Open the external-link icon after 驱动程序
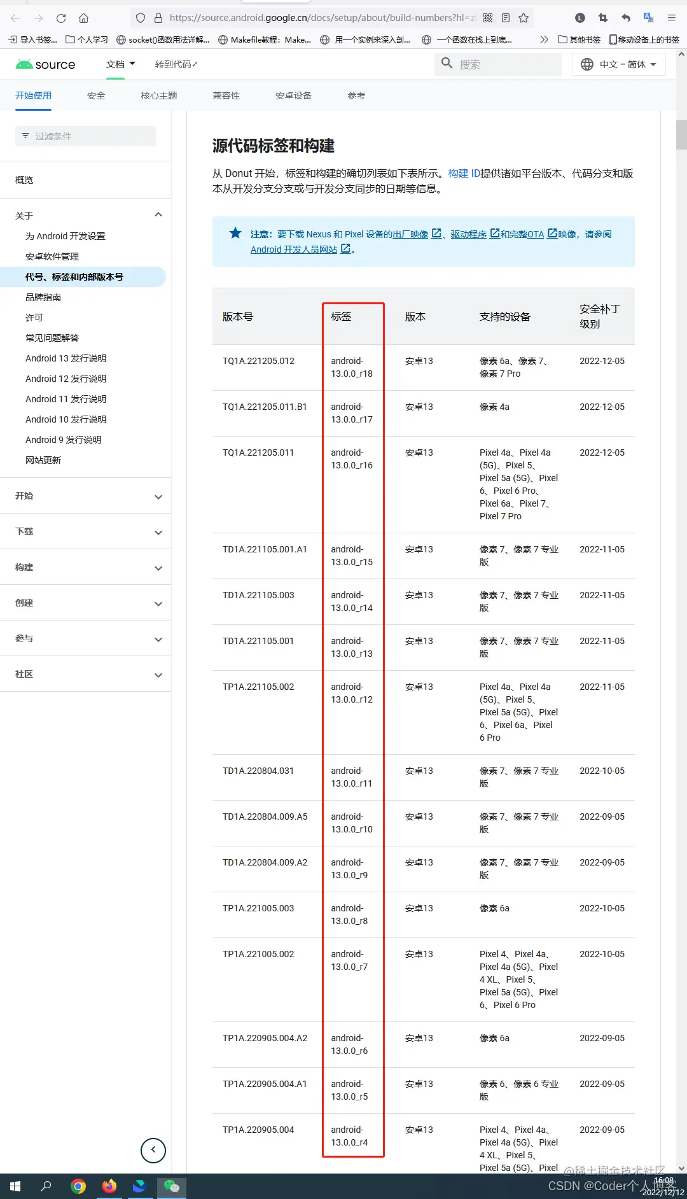 [x=494, y=234]
